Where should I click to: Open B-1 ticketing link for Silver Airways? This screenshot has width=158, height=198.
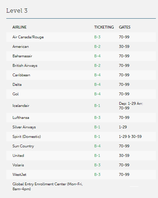97,127
